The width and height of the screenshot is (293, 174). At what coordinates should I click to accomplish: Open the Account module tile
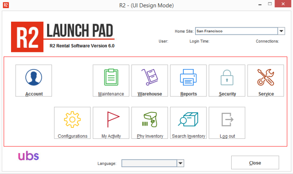coord(34,80)
